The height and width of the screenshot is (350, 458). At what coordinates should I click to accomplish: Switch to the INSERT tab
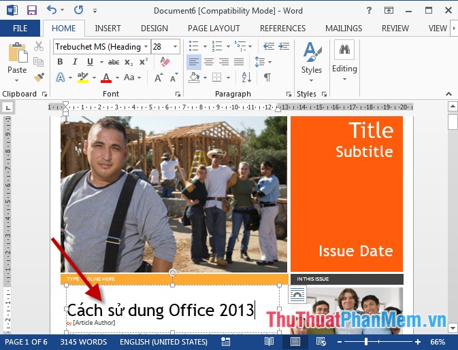click(108, 29)
